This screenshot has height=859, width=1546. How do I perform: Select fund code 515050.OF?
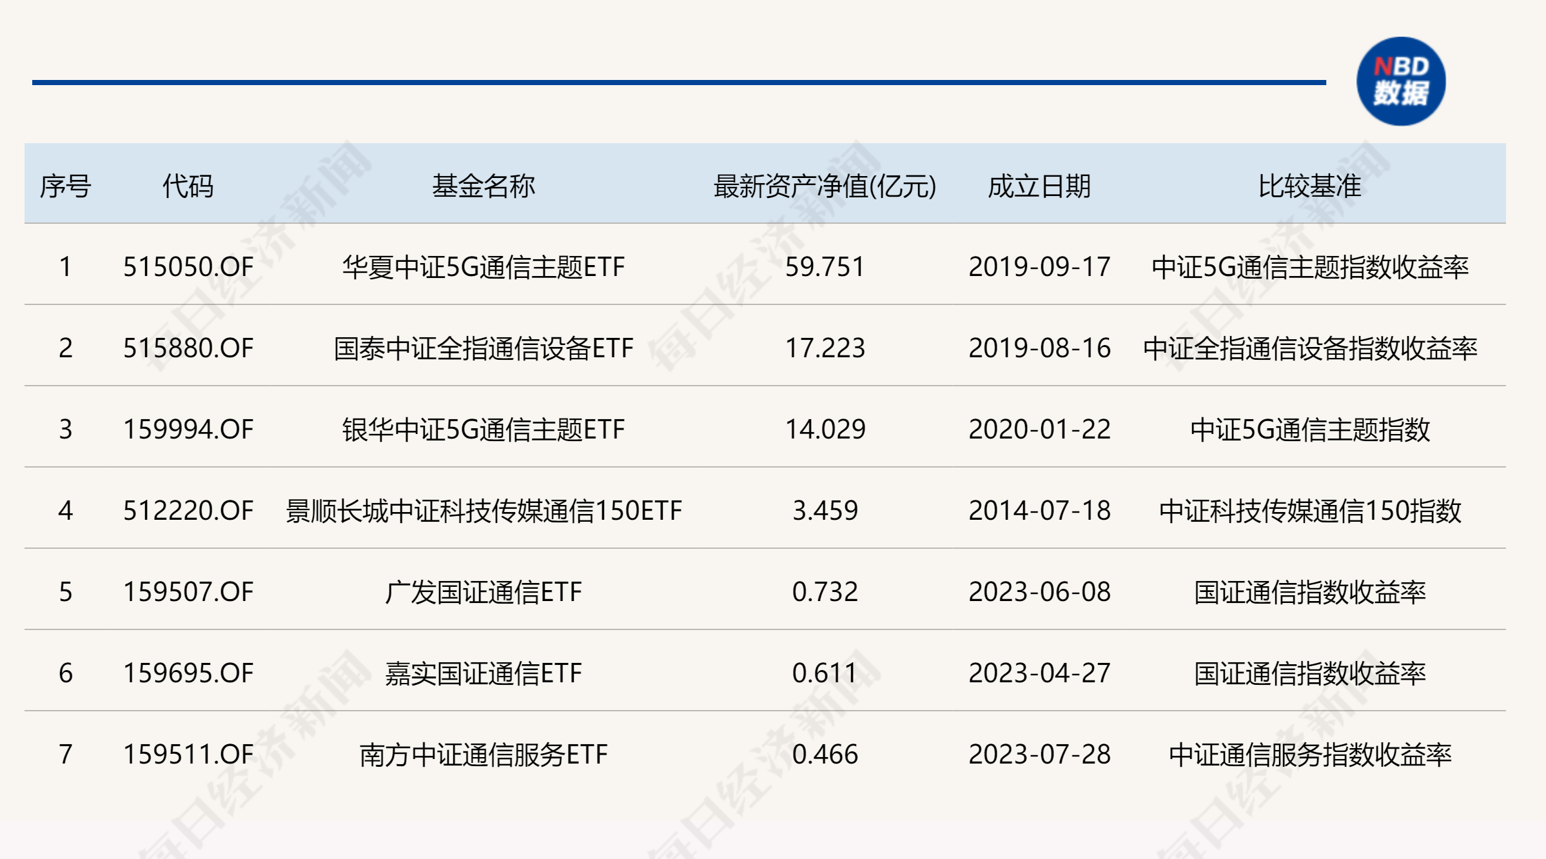tap(188, 267)
